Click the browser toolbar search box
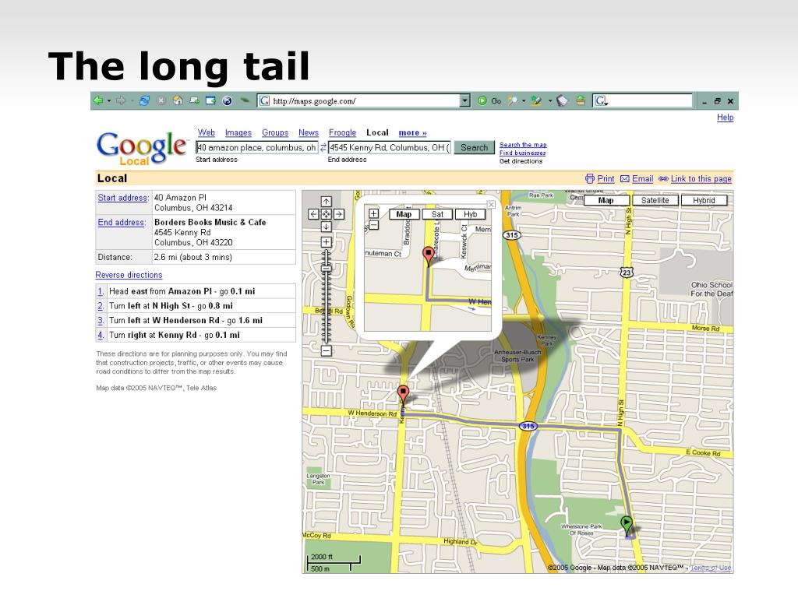 (643, 100)
